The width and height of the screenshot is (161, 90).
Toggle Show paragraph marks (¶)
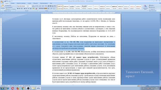(55, 6)
